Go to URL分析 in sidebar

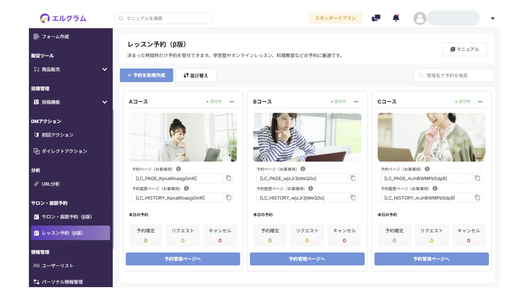51,184
